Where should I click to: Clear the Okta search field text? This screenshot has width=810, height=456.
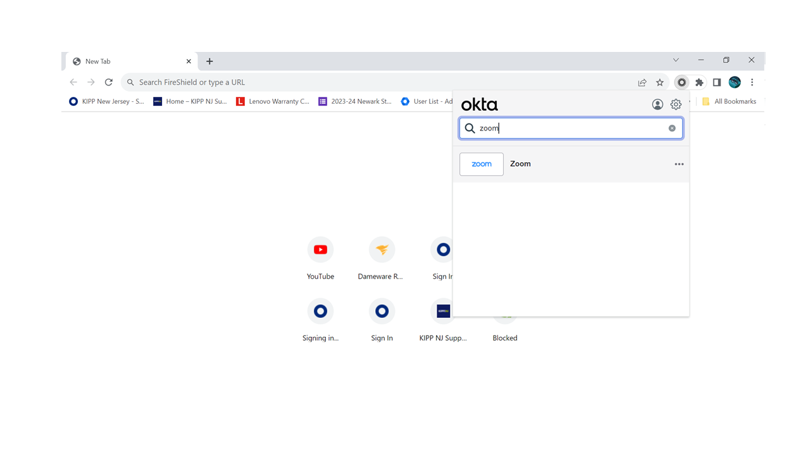pos(672,129)
